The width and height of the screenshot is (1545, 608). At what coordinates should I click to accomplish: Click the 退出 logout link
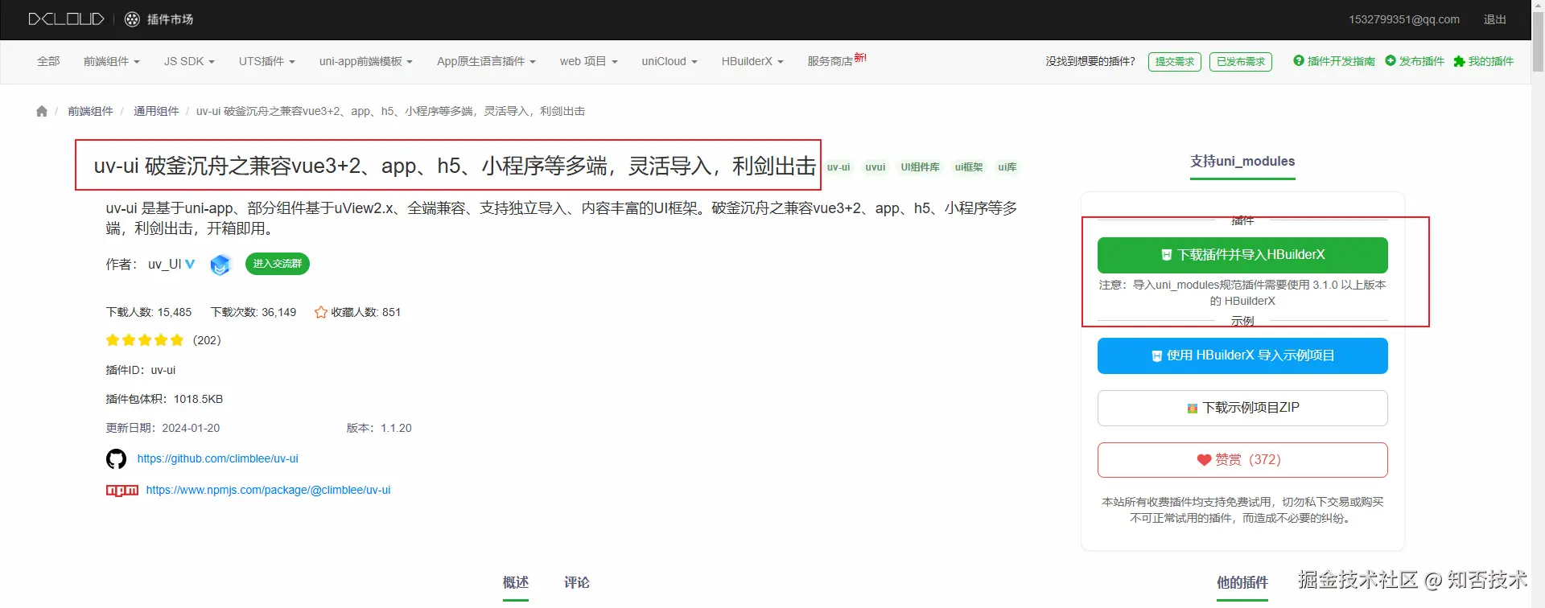[1495, 19]
